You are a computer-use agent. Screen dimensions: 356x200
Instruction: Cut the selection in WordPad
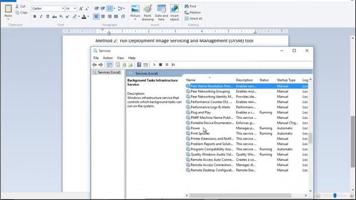20,6
